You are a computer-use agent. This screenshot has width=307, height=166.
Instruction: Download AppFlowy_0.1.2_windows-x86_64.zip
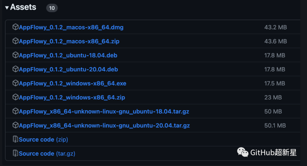(x=72, y=97)
